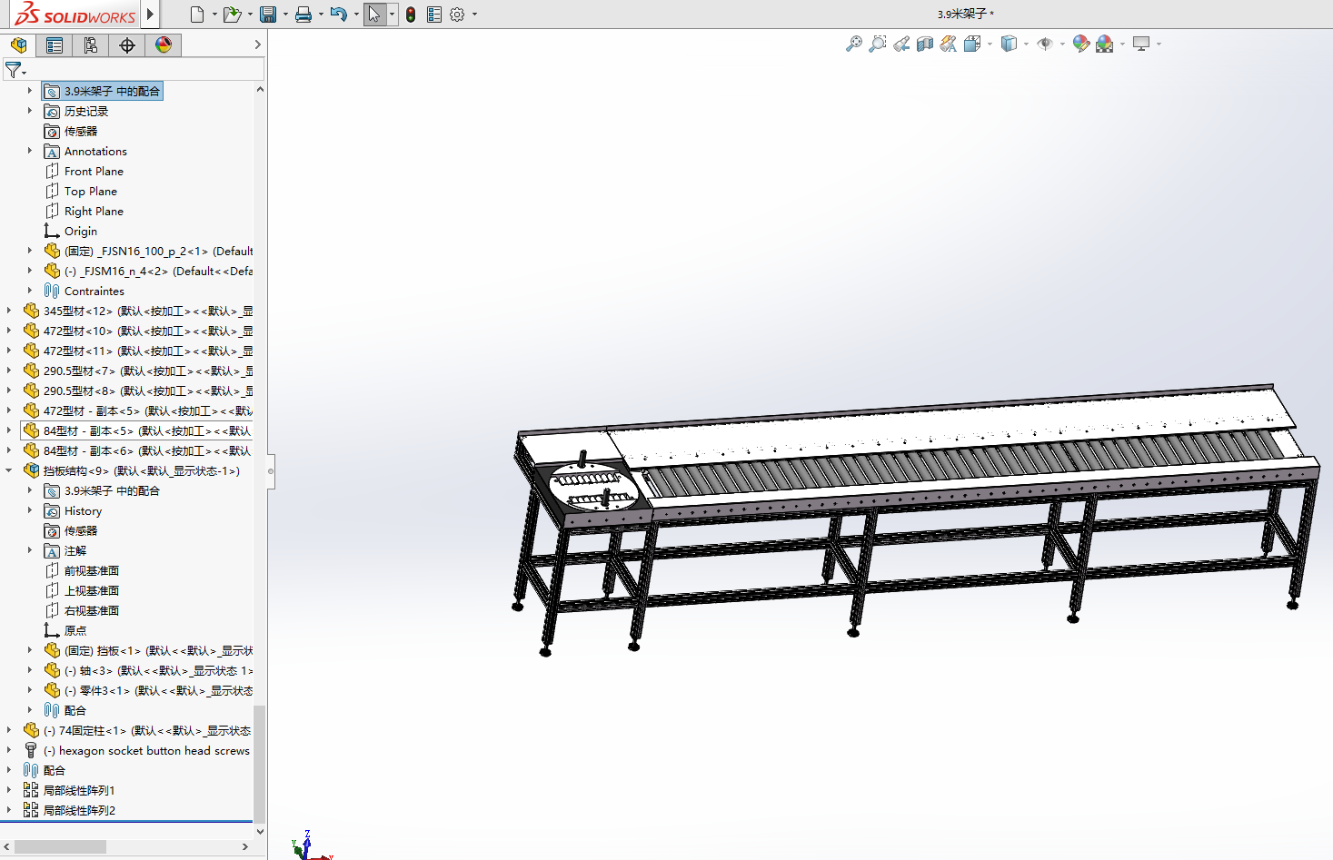Toggle the Select cursor tool
Viewport: 1333px width, 860px height.
[373, 15]
